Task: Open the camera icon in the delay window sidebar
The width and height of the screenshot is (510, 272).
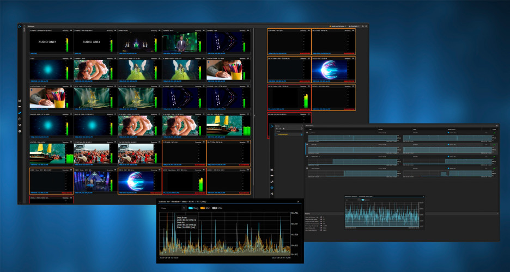Action: point(272,176)
